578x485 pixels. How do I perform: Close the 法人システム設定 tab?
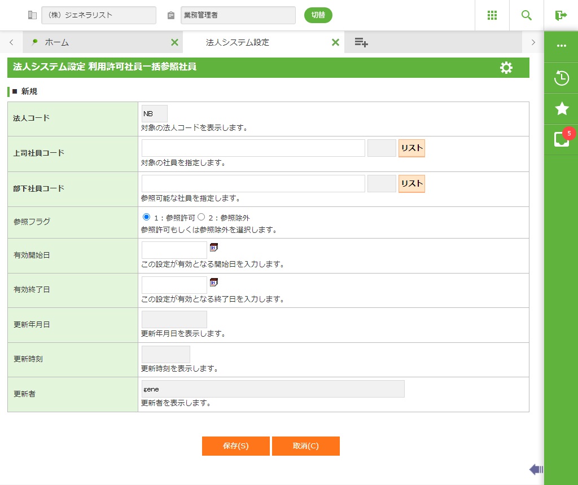click(x=335, y=42)
